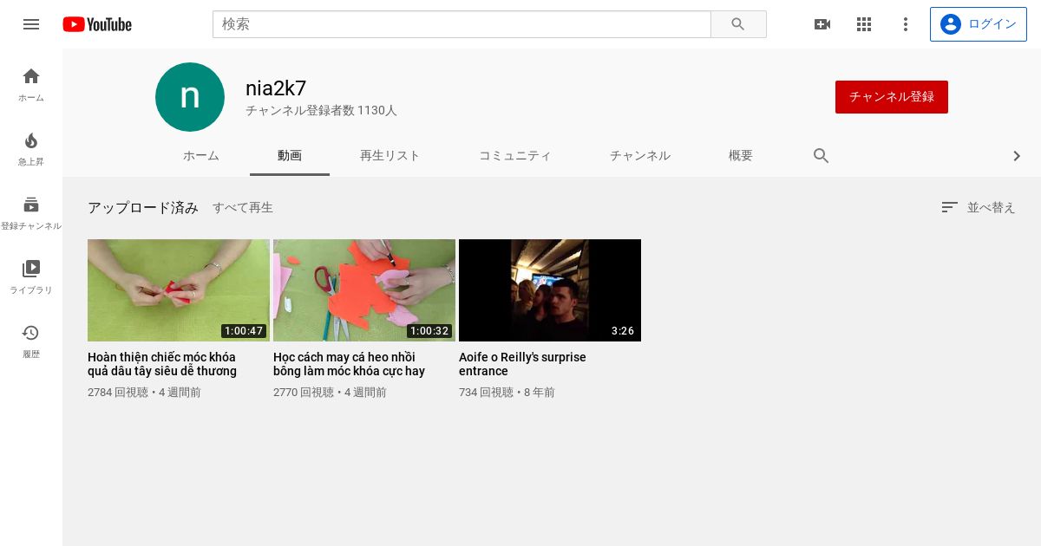The width and height of the screenshot is (1041, 546).
Task: Open the strawberry keychain video thumbnail
Action: coord(179,290)
